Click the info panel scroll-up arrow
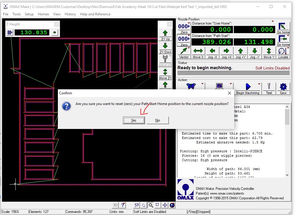The image size is (295, 215). pyautogui.click(x=287, y=107)
